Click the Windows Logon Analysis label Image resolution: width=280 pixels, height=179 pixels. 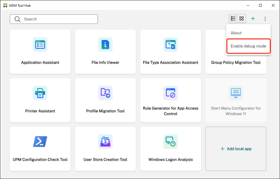click(x=170, y=159)
